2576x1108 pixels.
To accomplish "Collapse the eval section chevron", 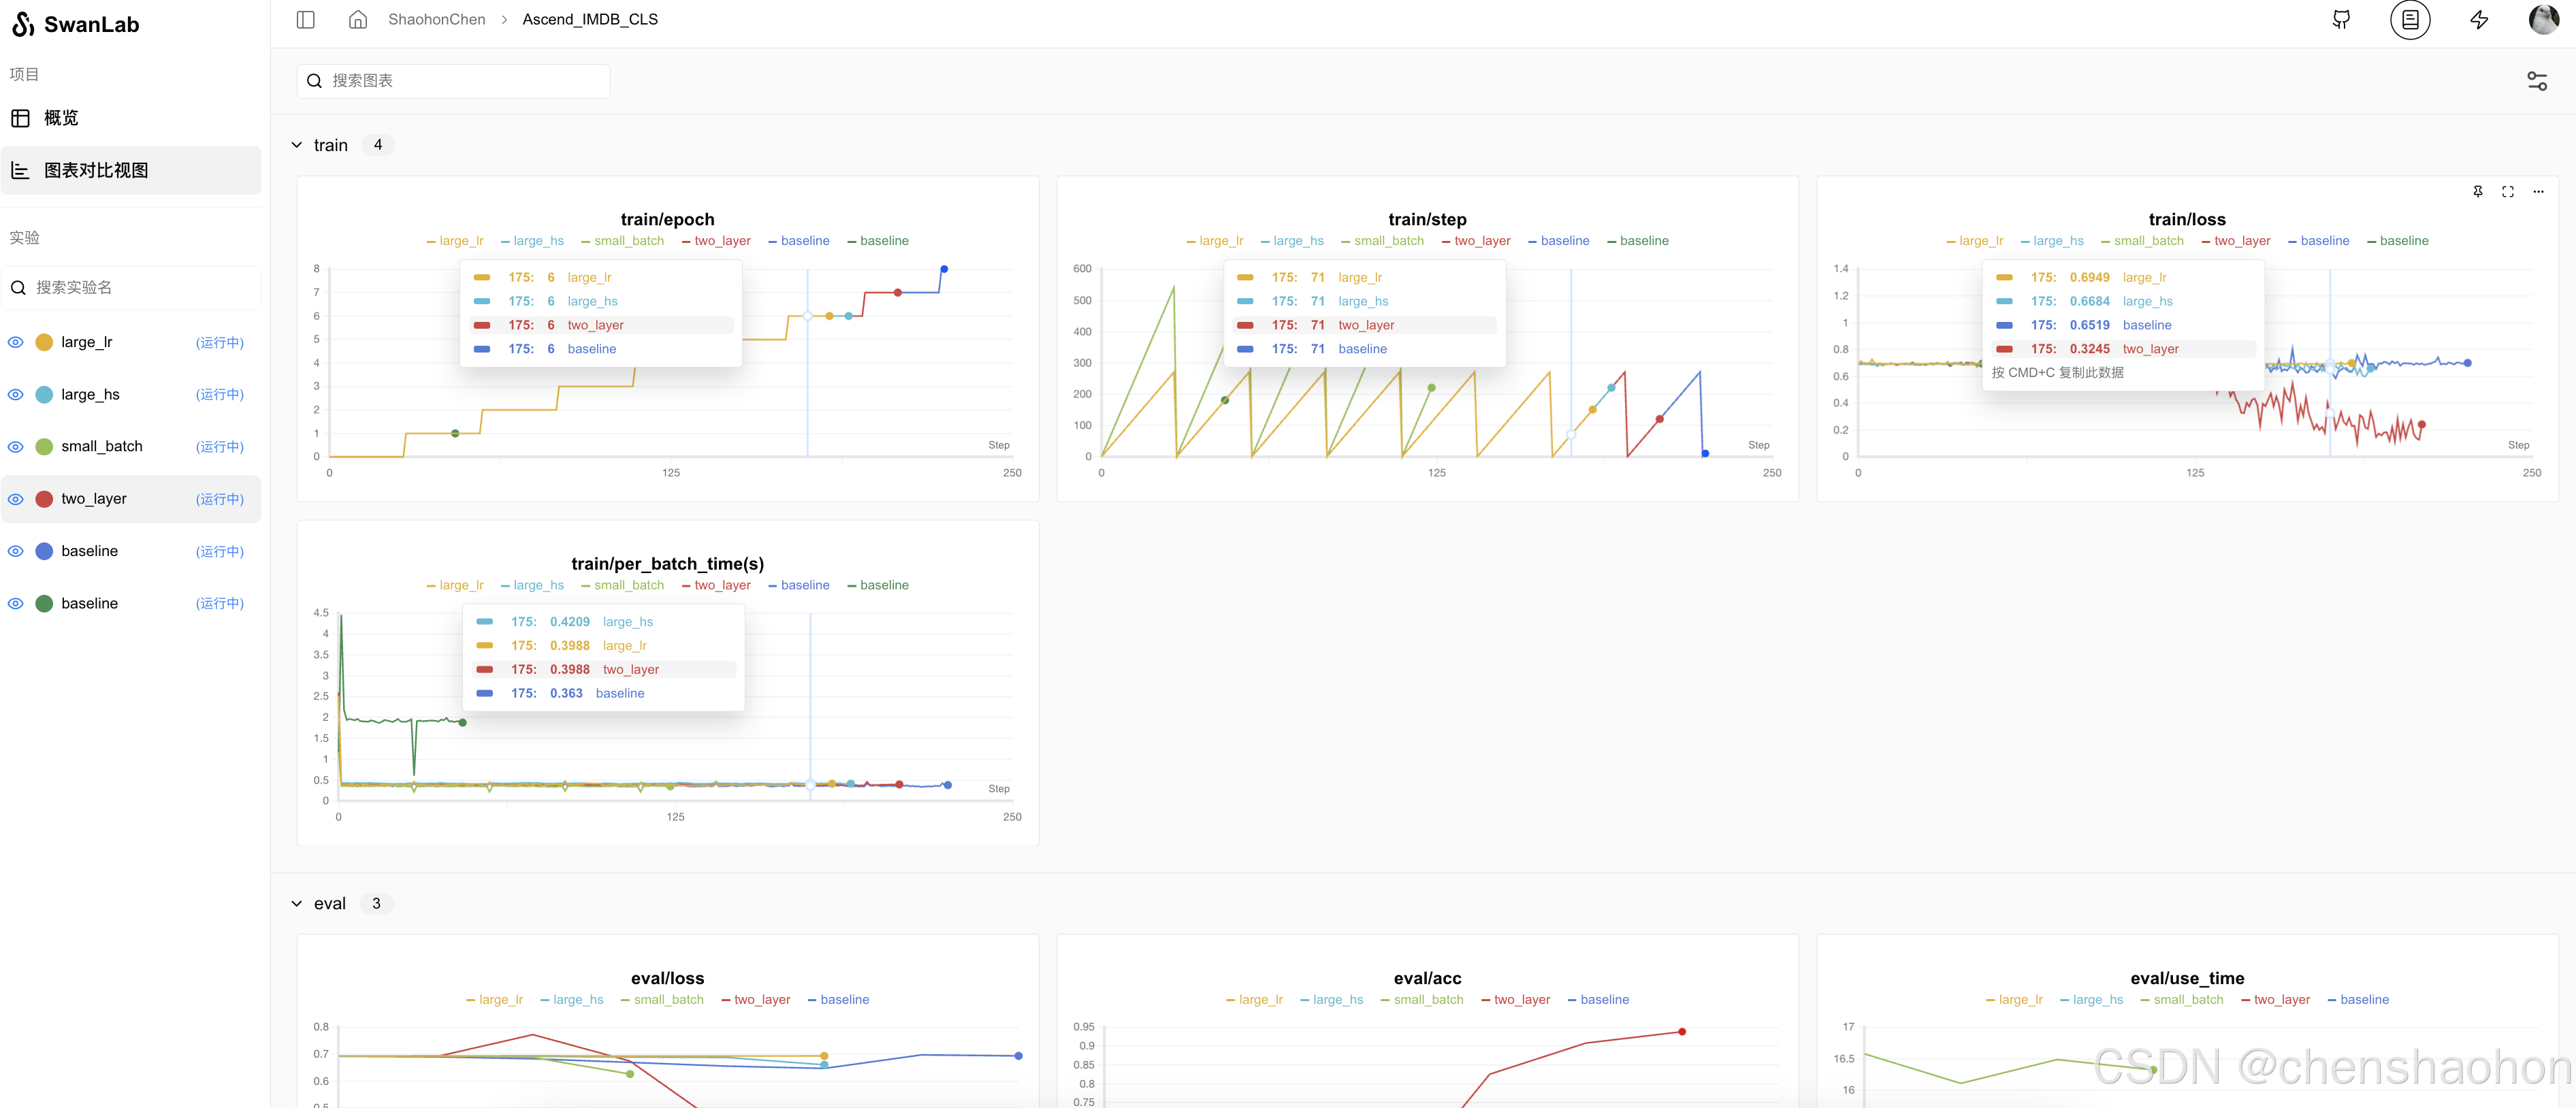I will (x=297, y=904).
